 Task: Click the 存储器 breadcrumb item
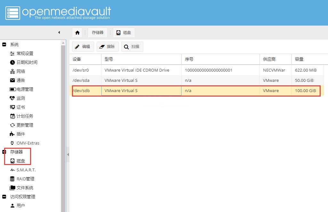tap(97, 33)
